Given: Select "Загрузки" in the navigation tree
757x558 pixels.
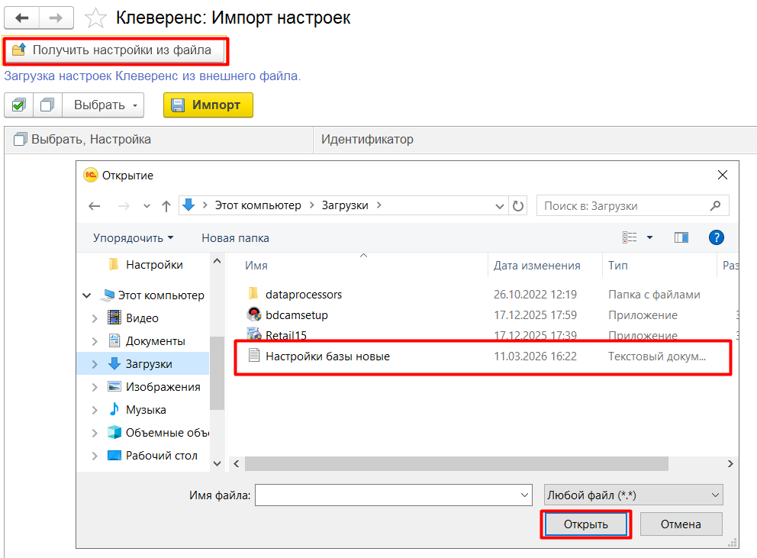Looking at the screenshot, I should tap(149, 364).
